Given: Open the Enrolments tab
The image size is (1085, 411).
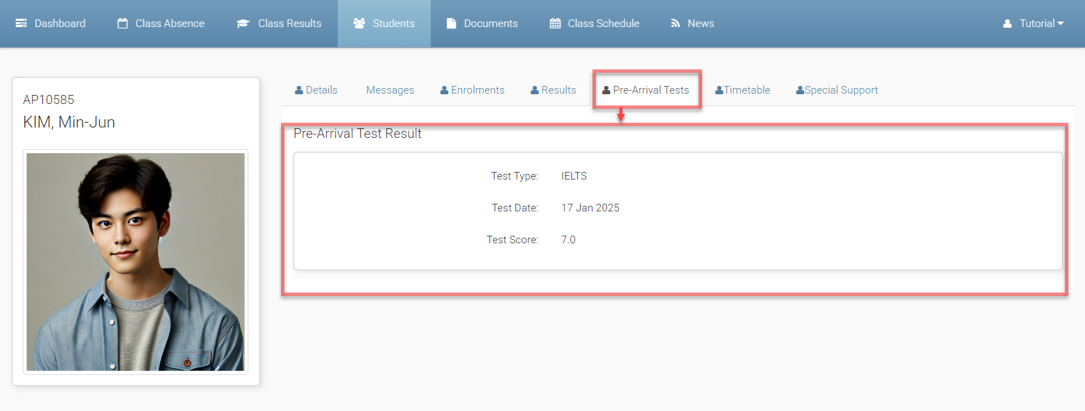Looking at the screenshot, I should coord(472,90).
